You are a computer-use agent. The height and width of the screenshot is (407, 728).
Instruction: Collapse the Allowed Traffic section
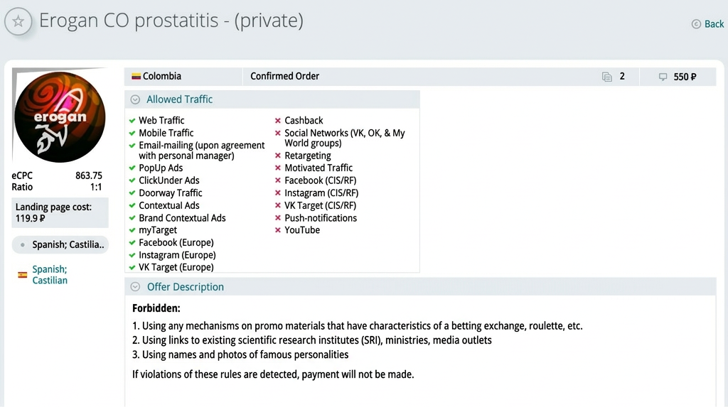[x=135, y=99]
